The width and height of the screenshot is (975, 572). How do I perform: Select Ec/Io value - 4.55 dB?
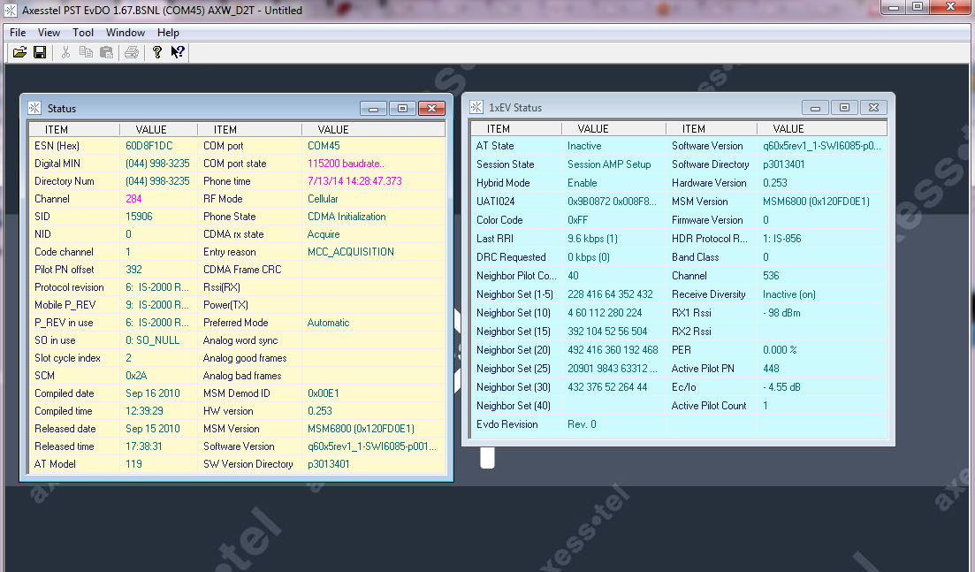pos(781,387)
